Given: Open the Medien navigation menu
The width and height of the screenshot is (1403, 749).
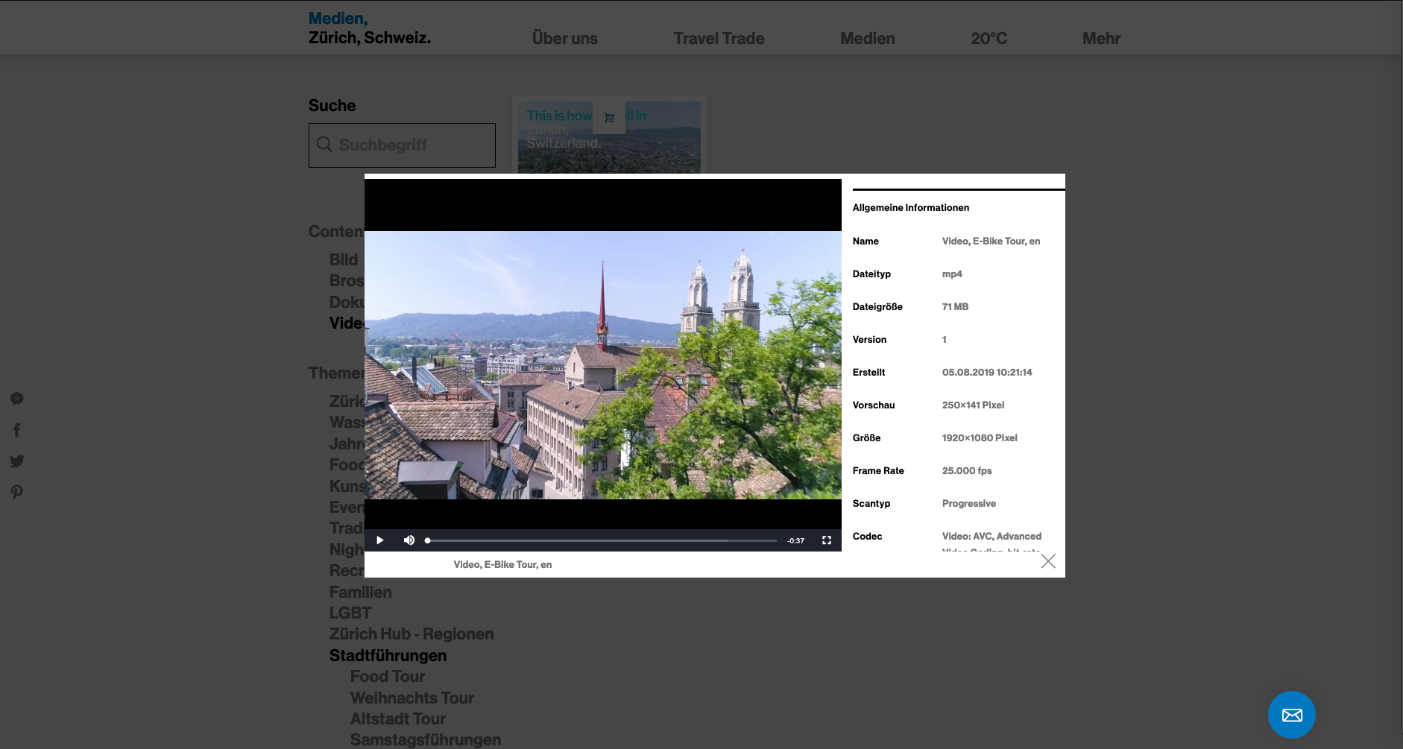Looking at the screenshot, I should tap(868, 38).
